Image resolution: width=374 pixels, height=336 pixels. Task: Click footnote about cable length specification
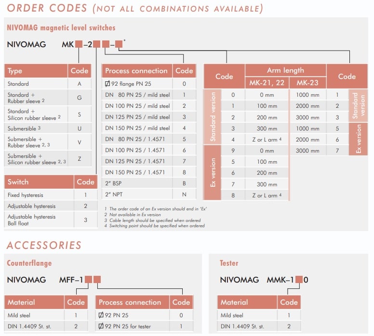click(152, 220)
